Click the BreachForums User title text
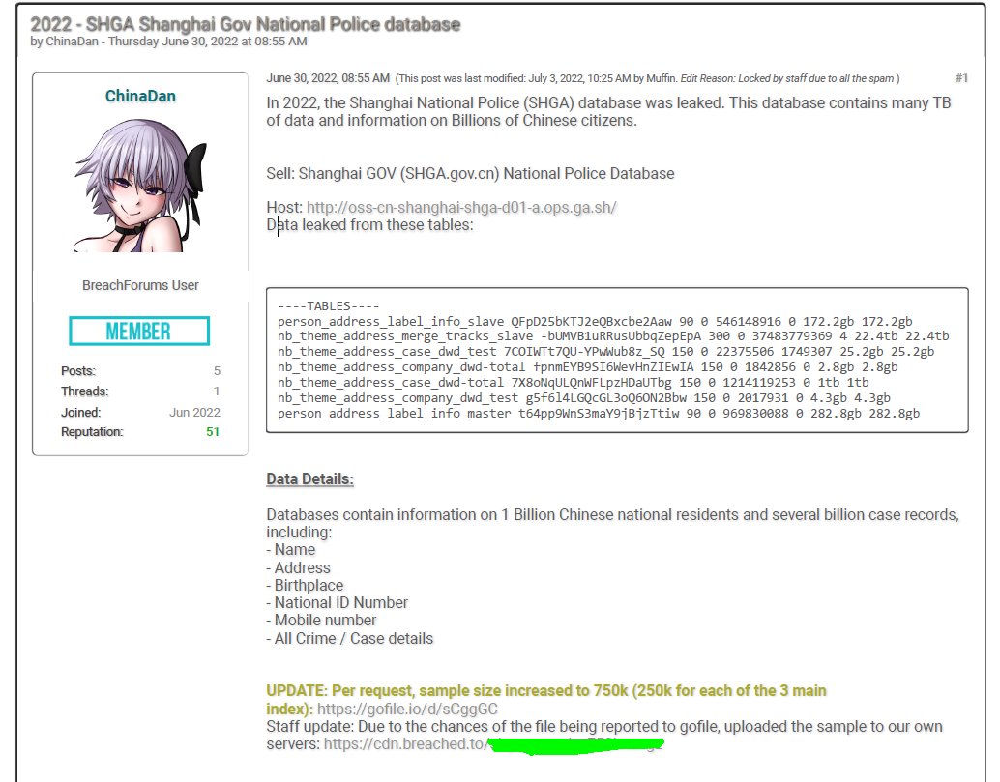The width and height of the screenshot is (1000, 782). pyautogui.click(x=140, y=285)
